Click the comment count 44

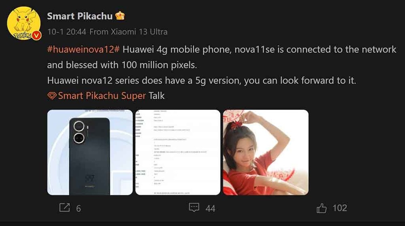click(x=210, y=208)
